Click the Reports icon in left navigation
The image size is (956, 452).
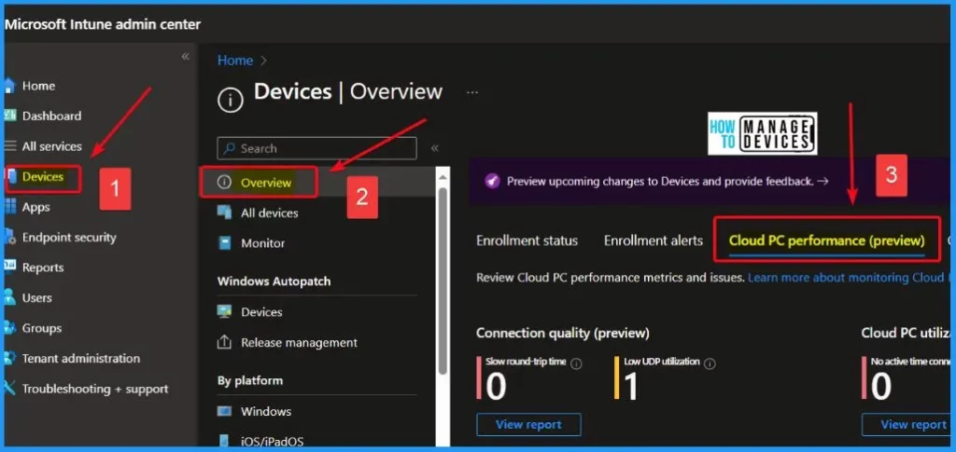(9, 267)
